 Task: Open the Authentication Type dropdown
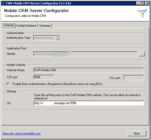46,38
